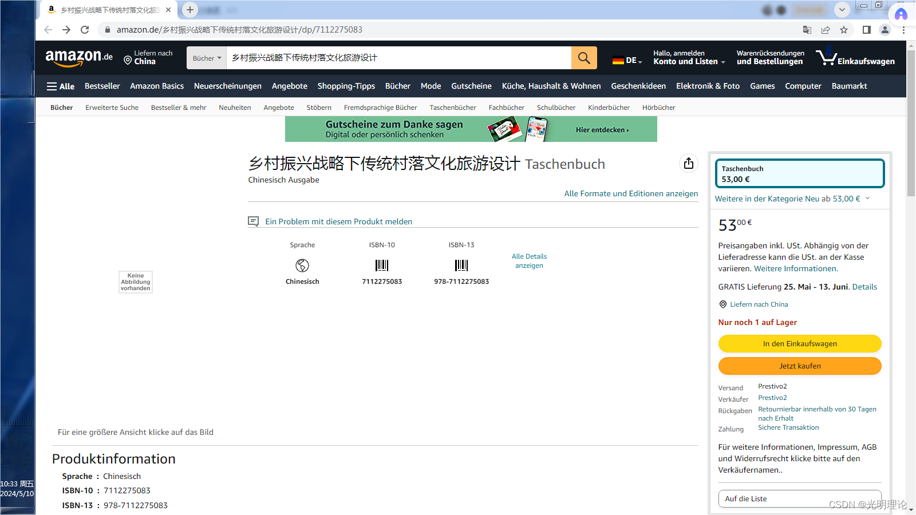The height and width of the screenshot is (515, 916).
Task: Open the Alle Details anzeigen link
Action: point(529,261)
